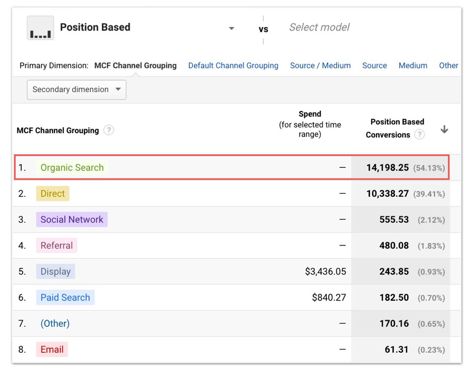Click the Position Based model bar-chart icon
This screenshot has width=473, height=371.
[x=40, y=28]
